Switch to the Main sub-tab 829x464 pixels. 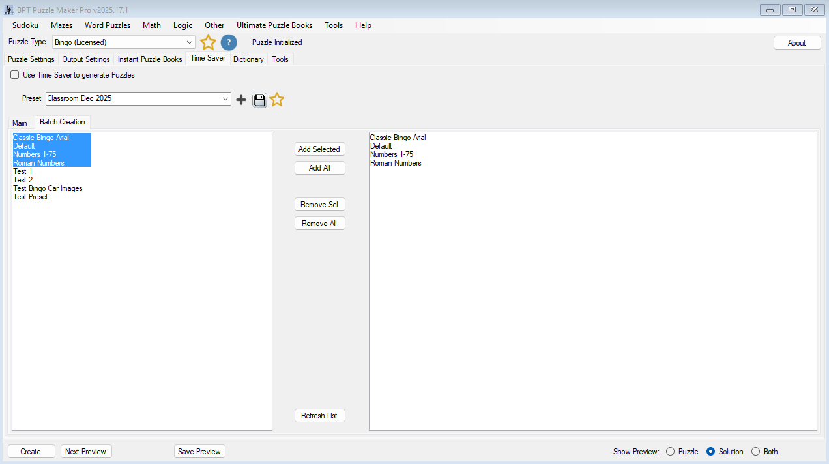click(20, 123)
